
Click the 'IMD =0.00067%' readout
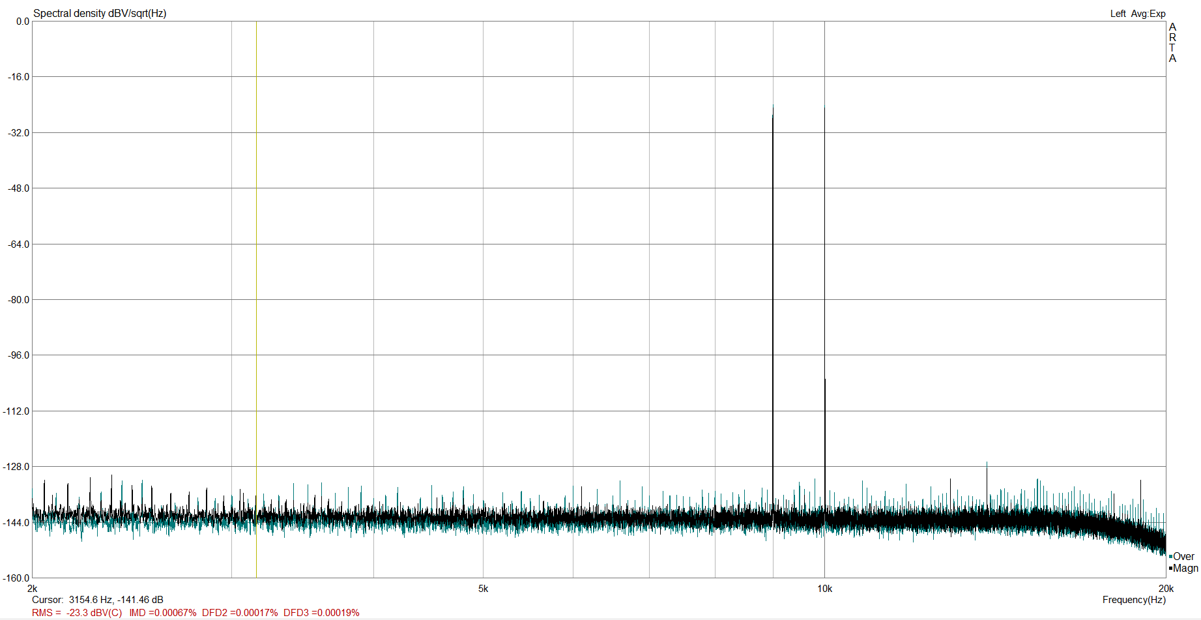[x=162, y=613]
